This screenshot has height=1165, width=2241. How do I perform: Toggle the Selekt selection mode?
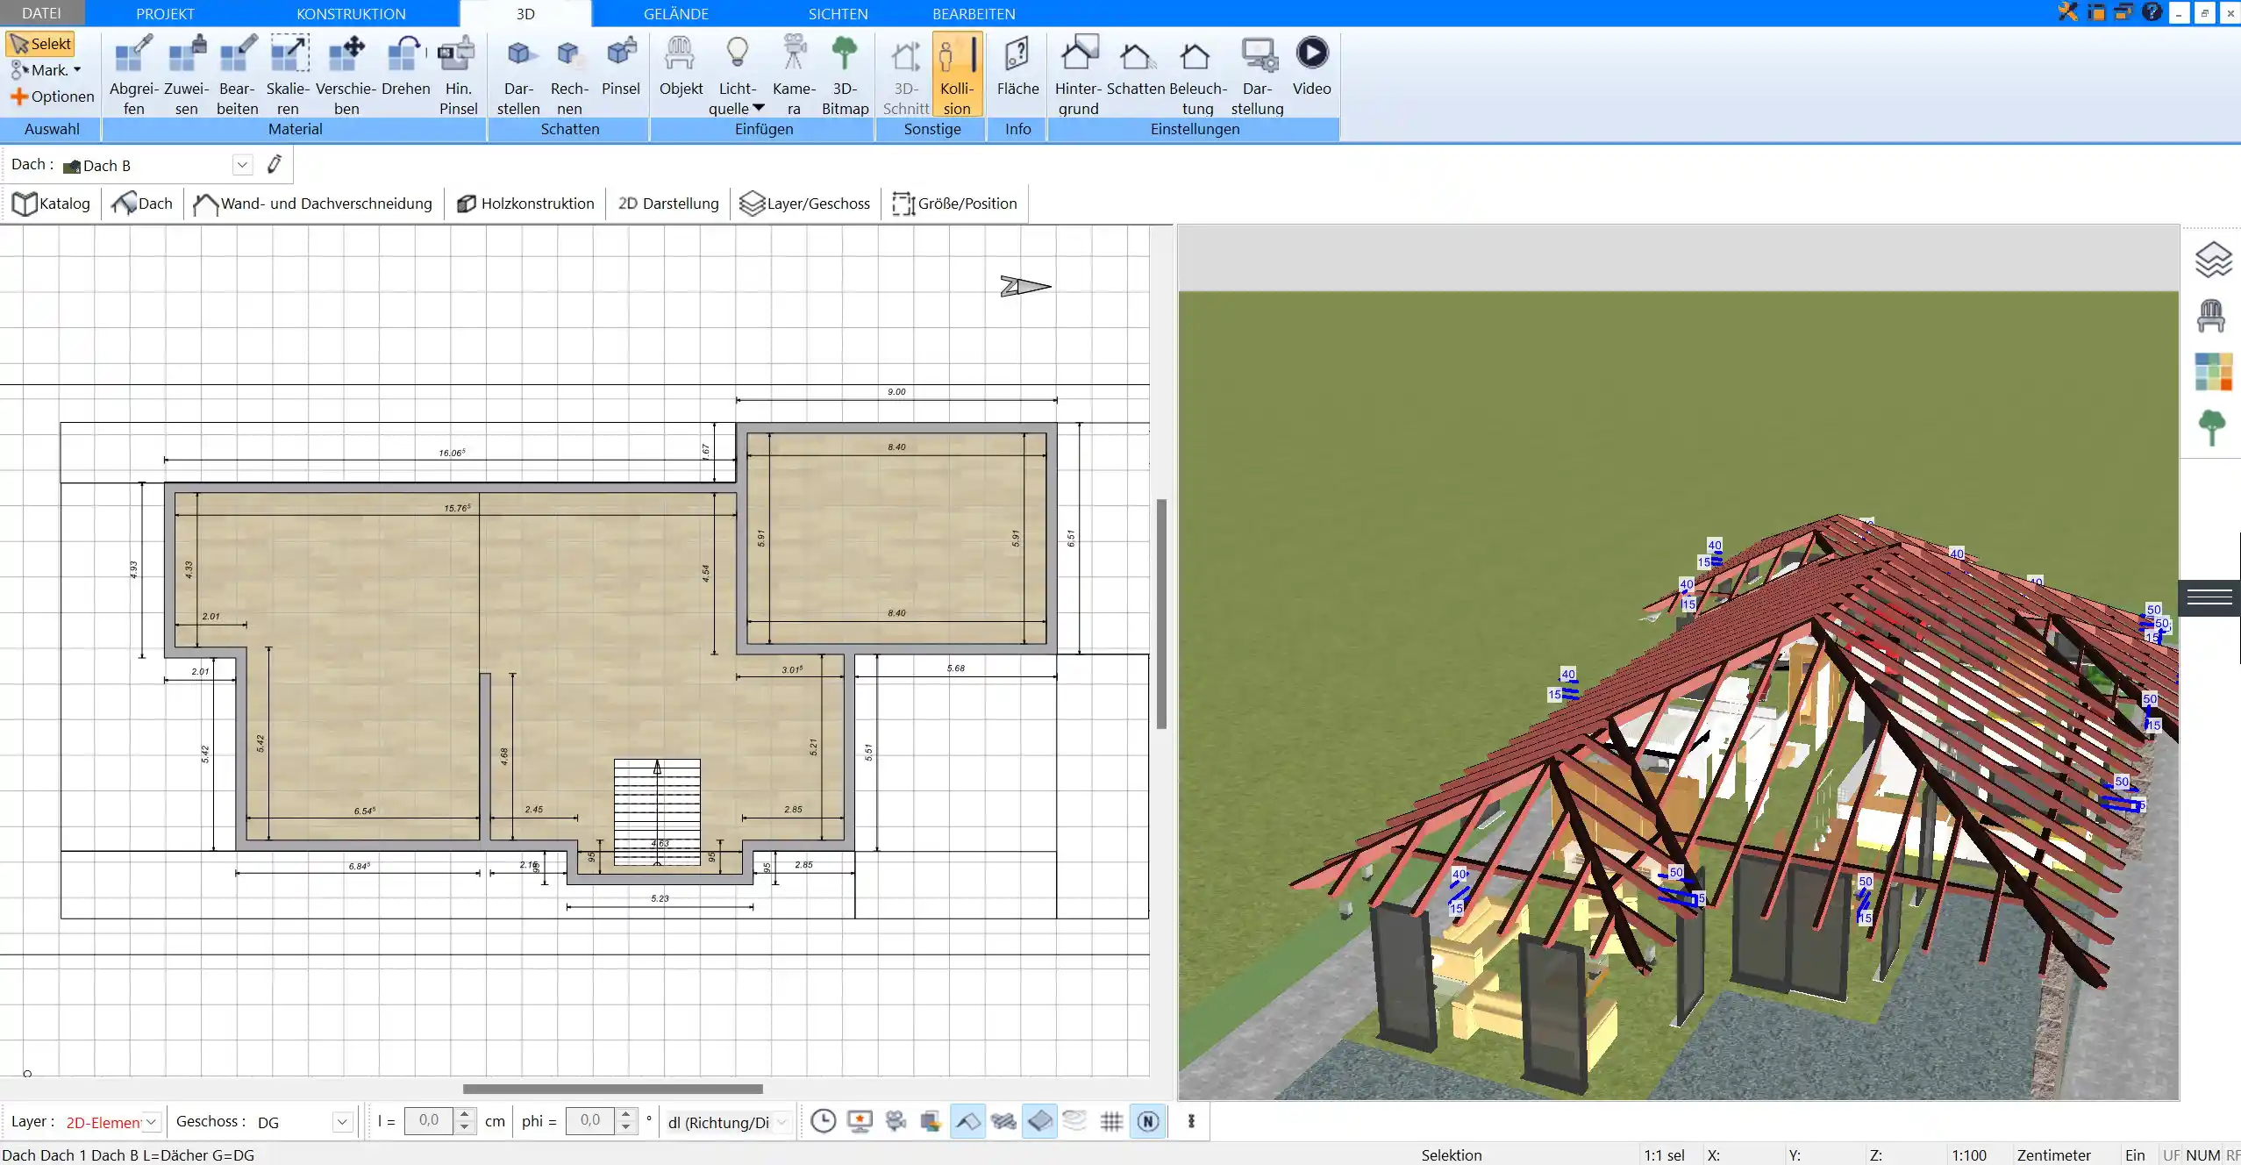click(41, 44)
